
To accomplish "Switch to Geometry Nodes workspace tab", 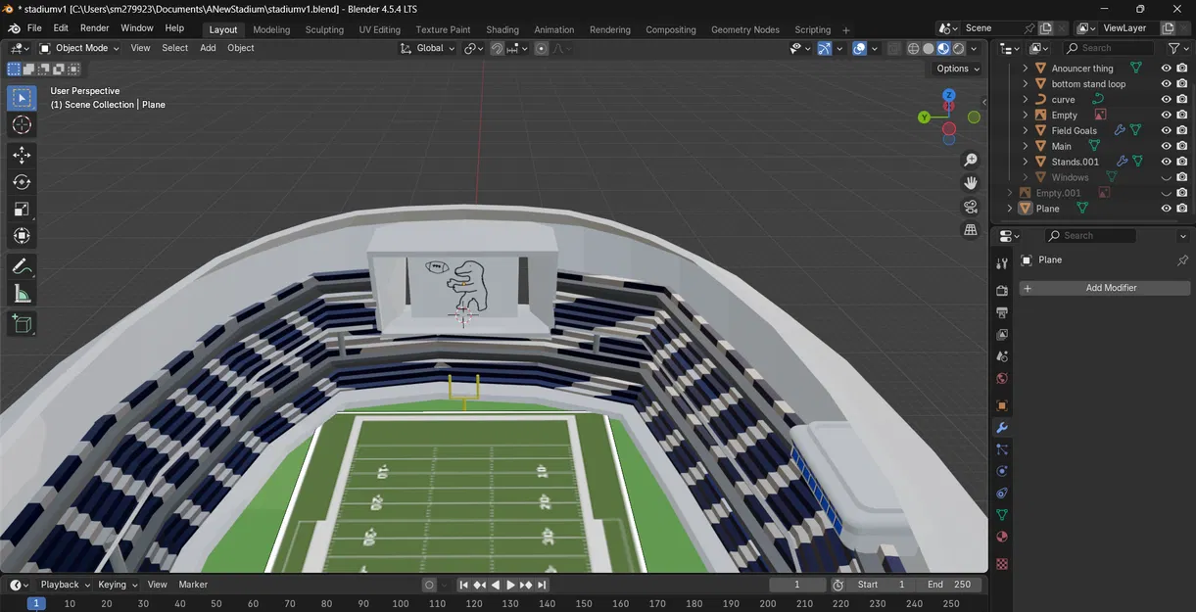I will [x=744, y=29].
